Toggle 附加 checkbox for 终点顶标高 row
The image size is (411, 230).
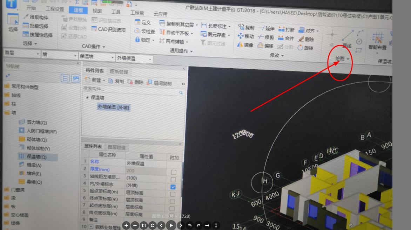click(x=172, y=202)
